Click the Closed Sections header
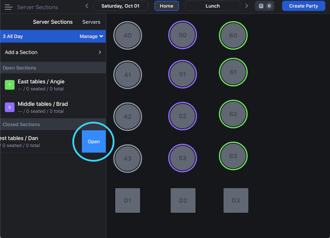Viewport: 330px width, 238px height. click(x=53, y=124)
